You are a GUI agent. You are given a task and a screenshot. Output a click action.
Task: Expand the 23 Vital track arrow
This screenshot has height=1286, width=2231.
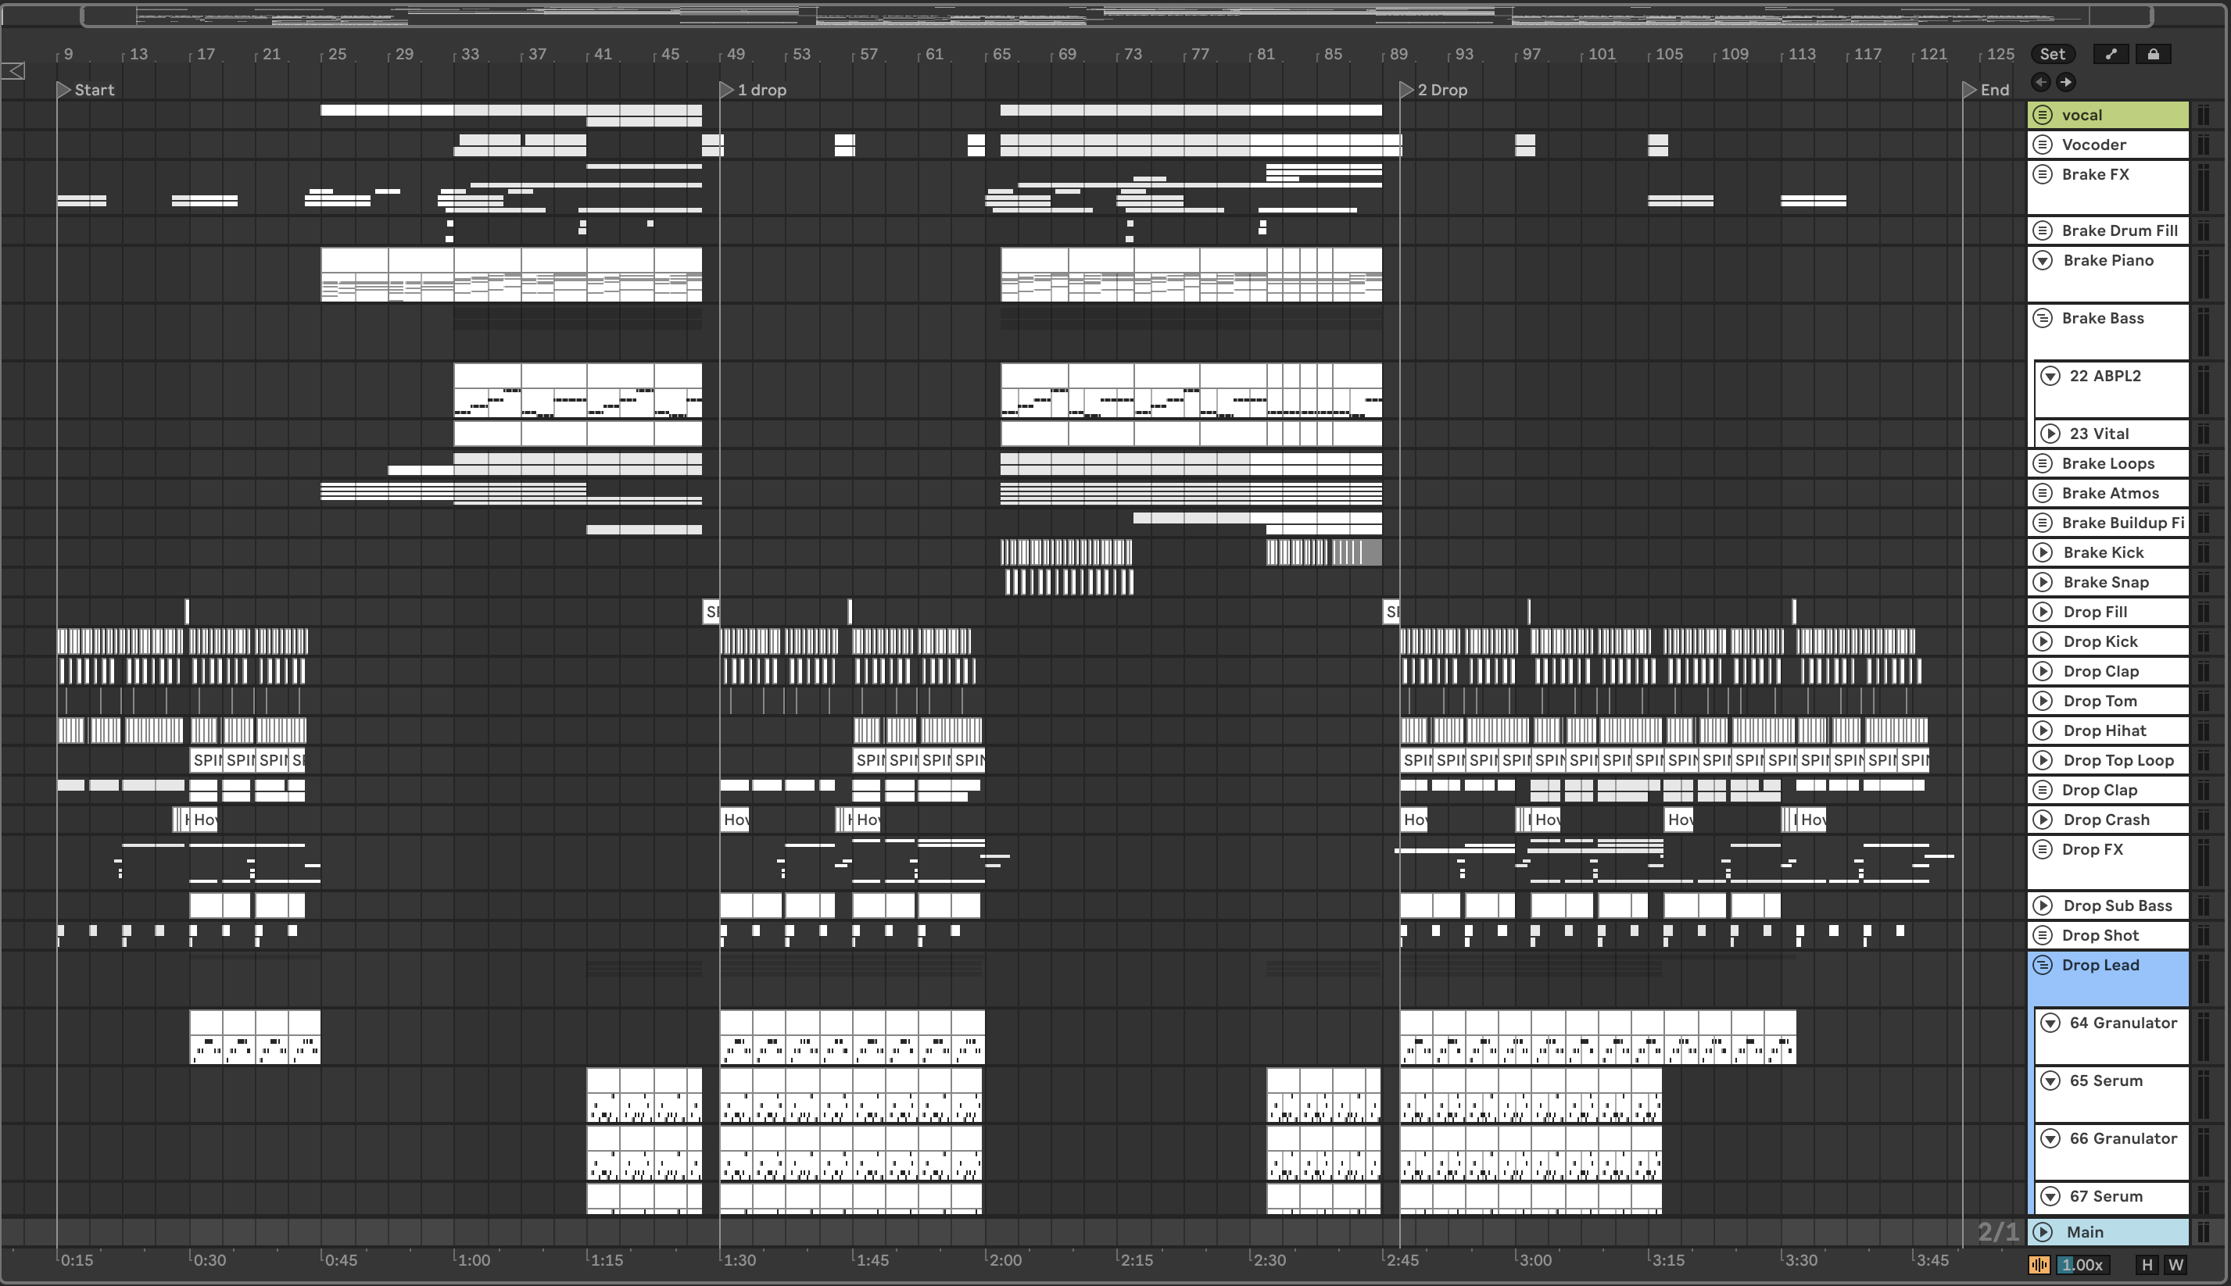coord(2050,434)
